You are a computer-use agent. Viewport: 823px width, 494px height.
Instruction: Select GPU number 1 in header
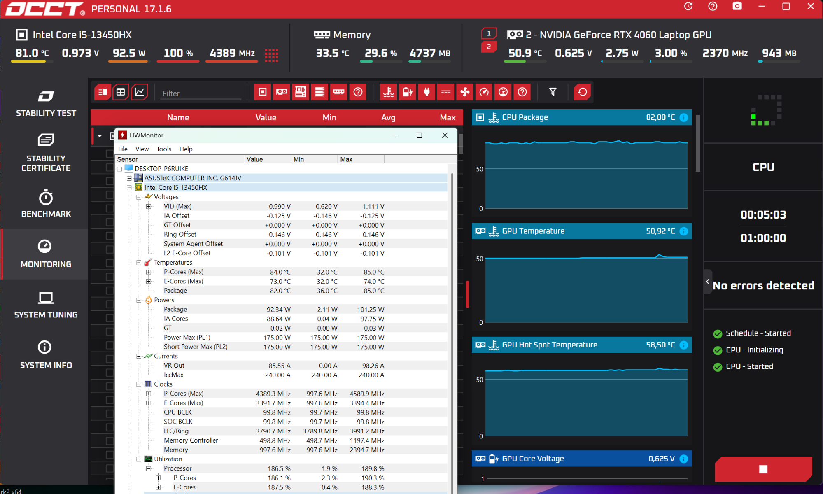[489, 33]
